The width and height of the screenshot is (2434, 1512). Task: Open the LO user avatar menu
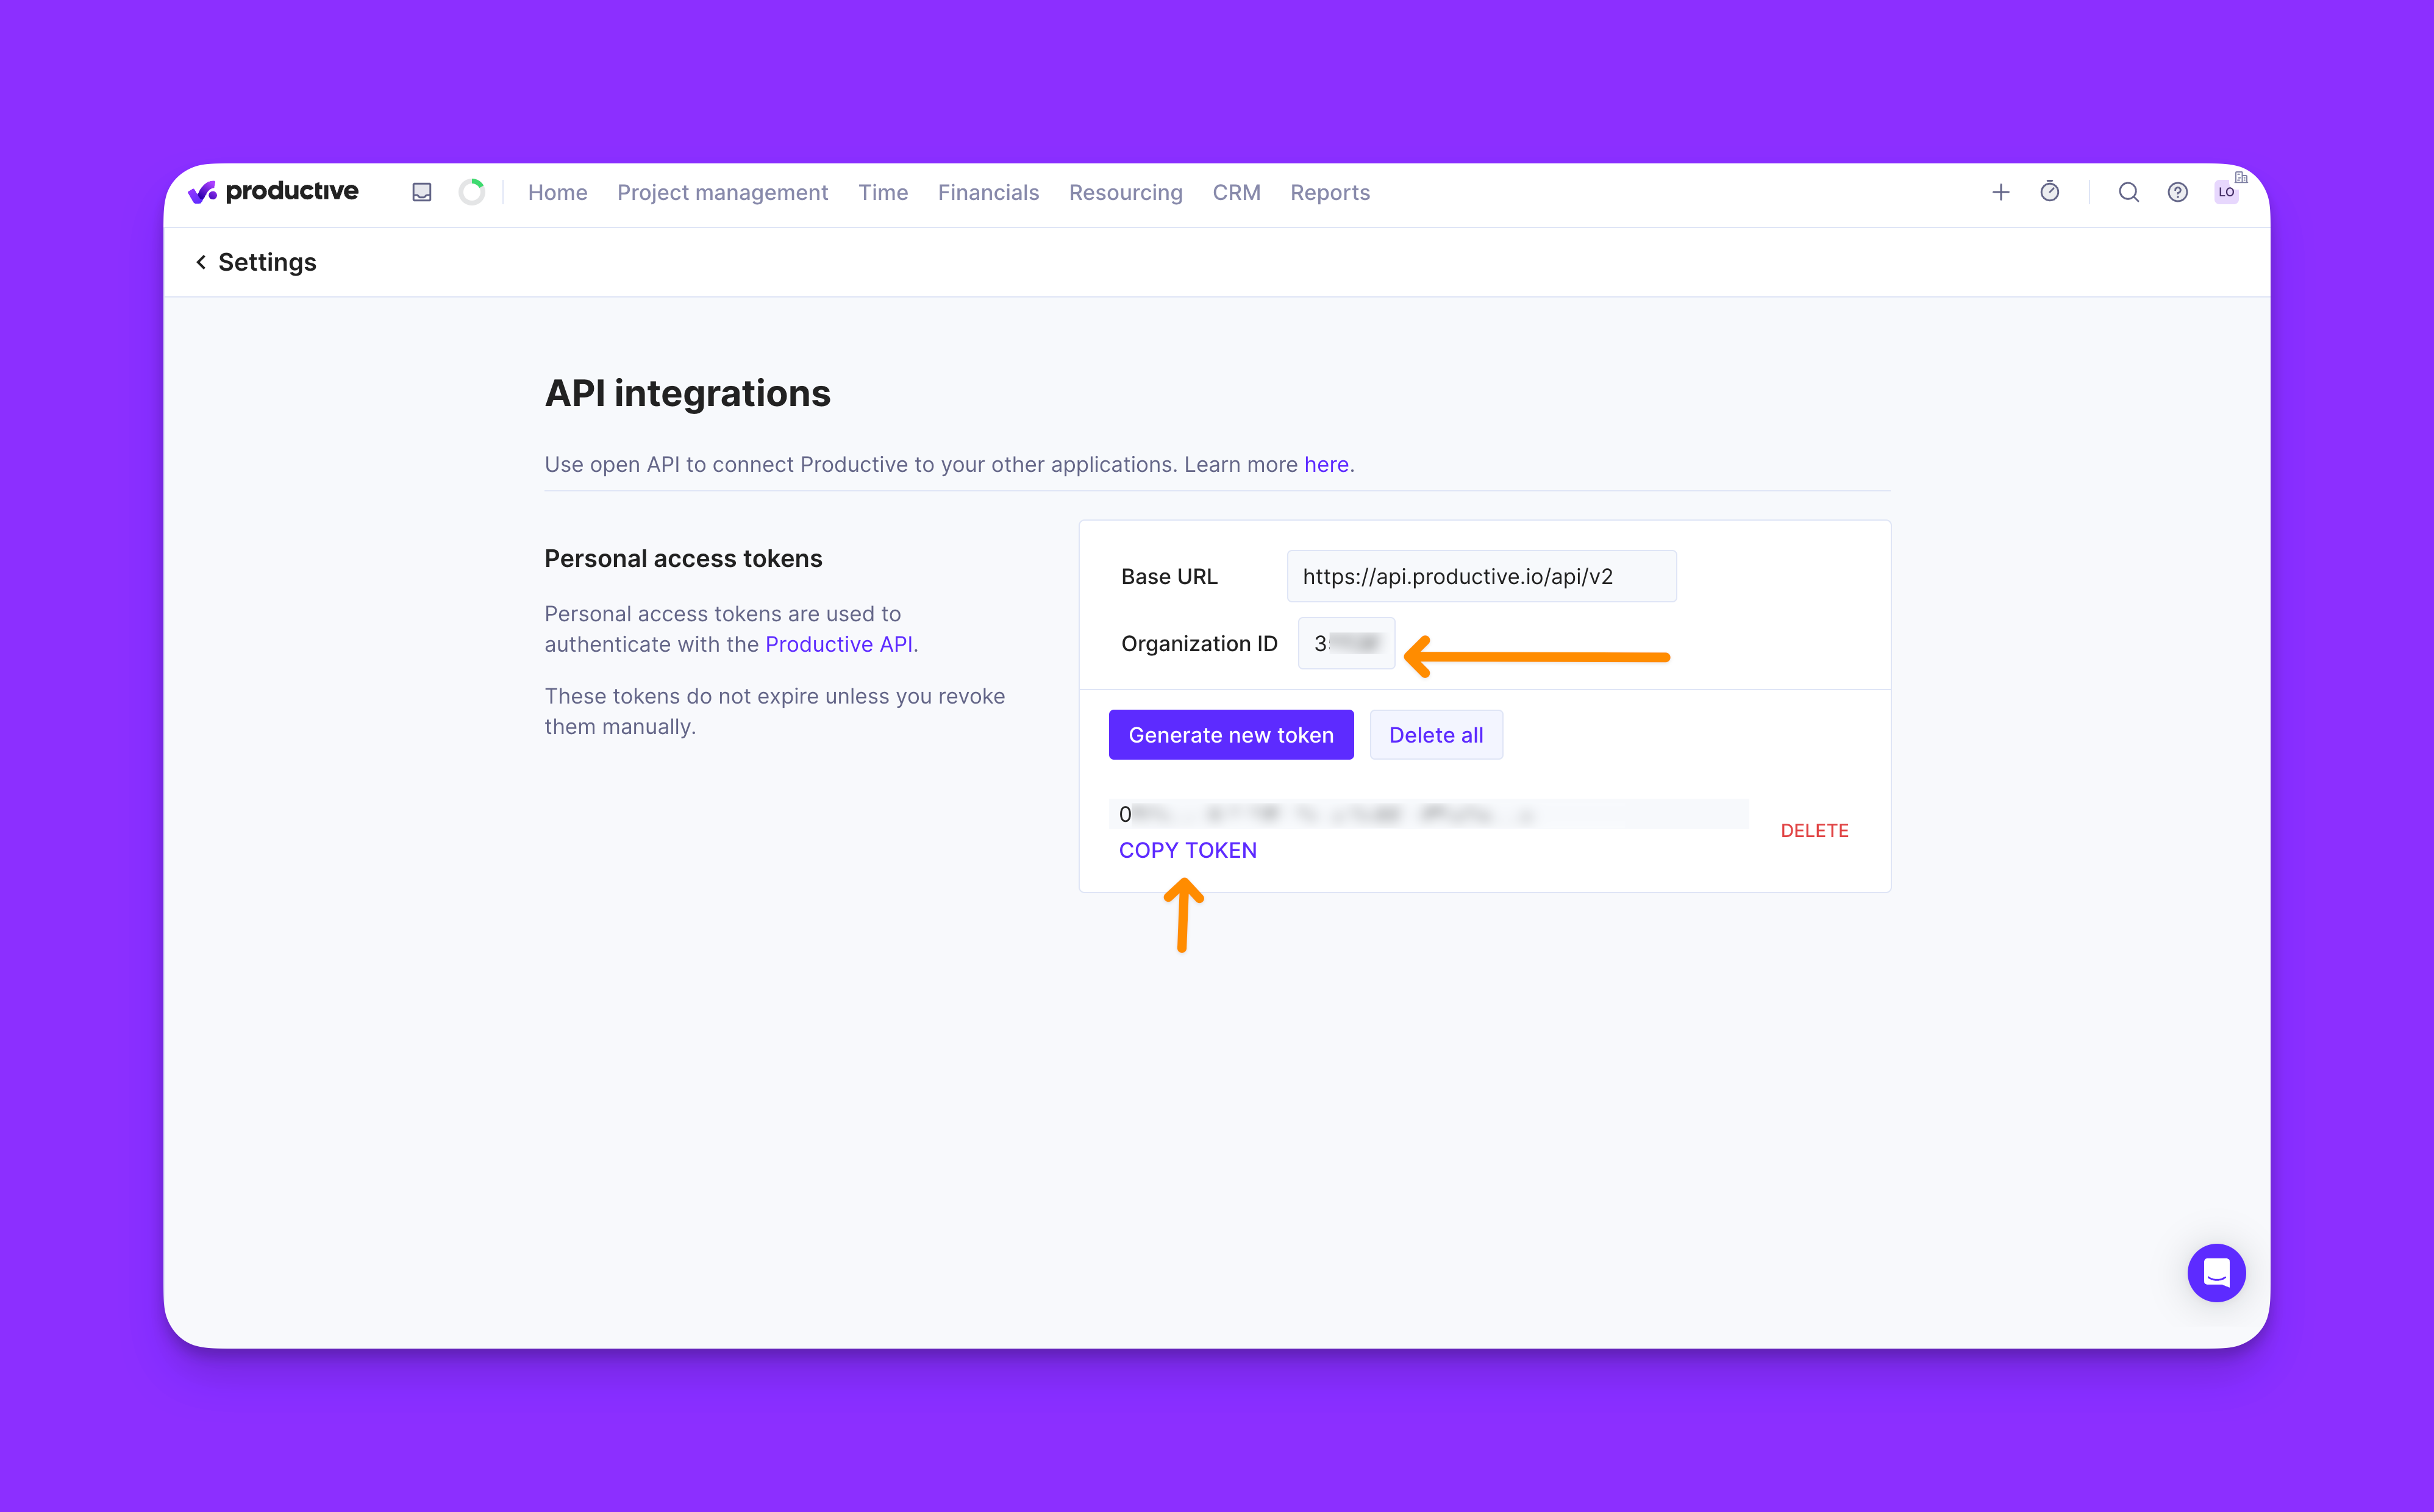click(x=2226, y=192)
